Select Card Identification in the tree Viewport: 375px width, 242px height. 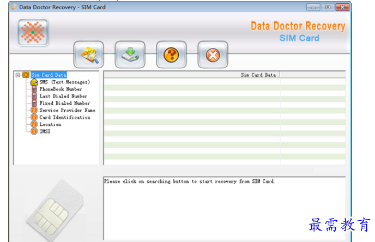[x=65, y=117]
